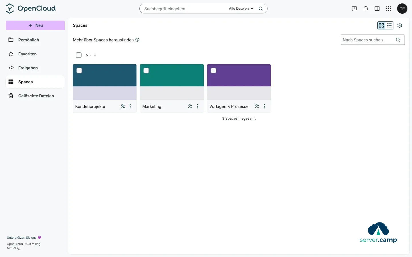The height and width of the screenshot is (257, 412).
Task: Open view settings gear
Action: [400, 25]
